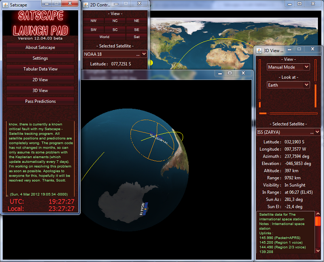Click the Java icon in 2D Control title bar
The width and height of the screenshot is (324, 262).
85,5
